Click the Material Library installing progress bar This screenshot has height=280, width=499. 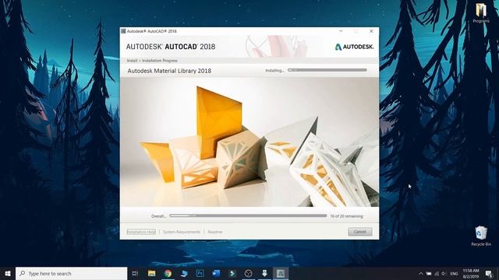click(327, 70)
